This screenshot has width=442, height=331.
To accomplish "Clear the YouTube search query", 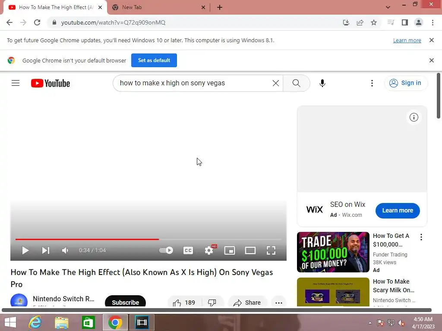I will (x=276, y=83).
